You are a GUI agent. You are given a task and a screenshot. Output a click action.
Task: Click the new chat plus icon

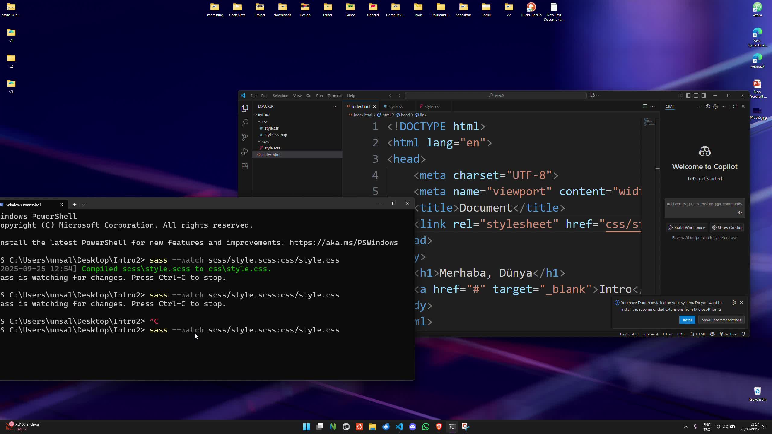(700, 106)
